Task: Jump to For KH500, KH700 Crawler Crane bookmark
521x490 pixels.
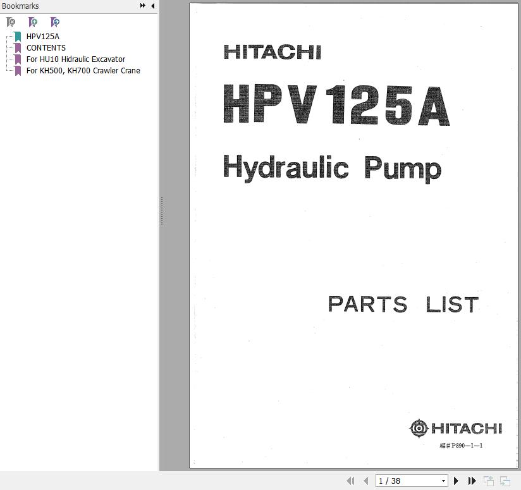Action: [83, 71]
